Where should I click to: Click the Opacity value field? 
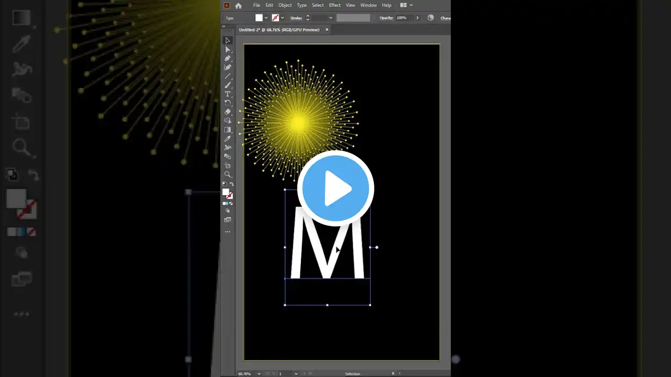[x=402, y=18]
